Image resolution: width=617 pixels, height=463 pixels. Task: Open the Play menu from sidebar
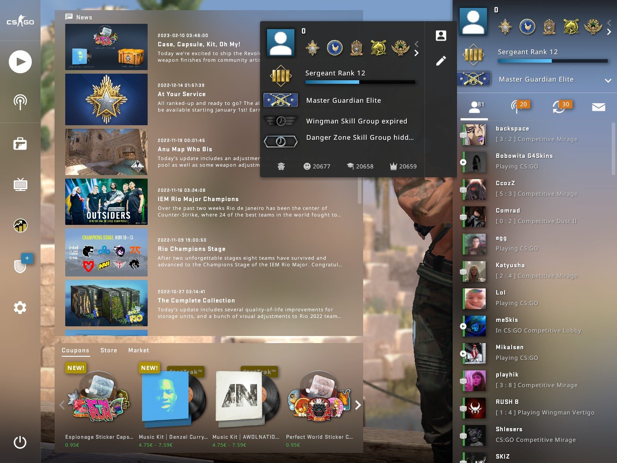[x=20, y=62]
